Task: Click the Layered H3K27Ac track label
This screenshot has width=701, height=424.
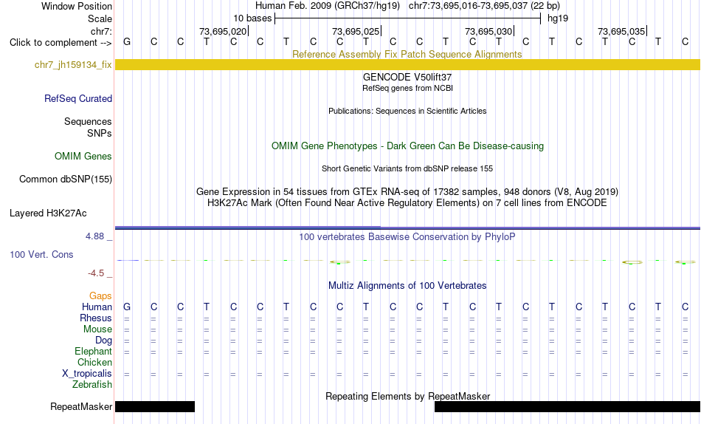Action: point(48,213)
